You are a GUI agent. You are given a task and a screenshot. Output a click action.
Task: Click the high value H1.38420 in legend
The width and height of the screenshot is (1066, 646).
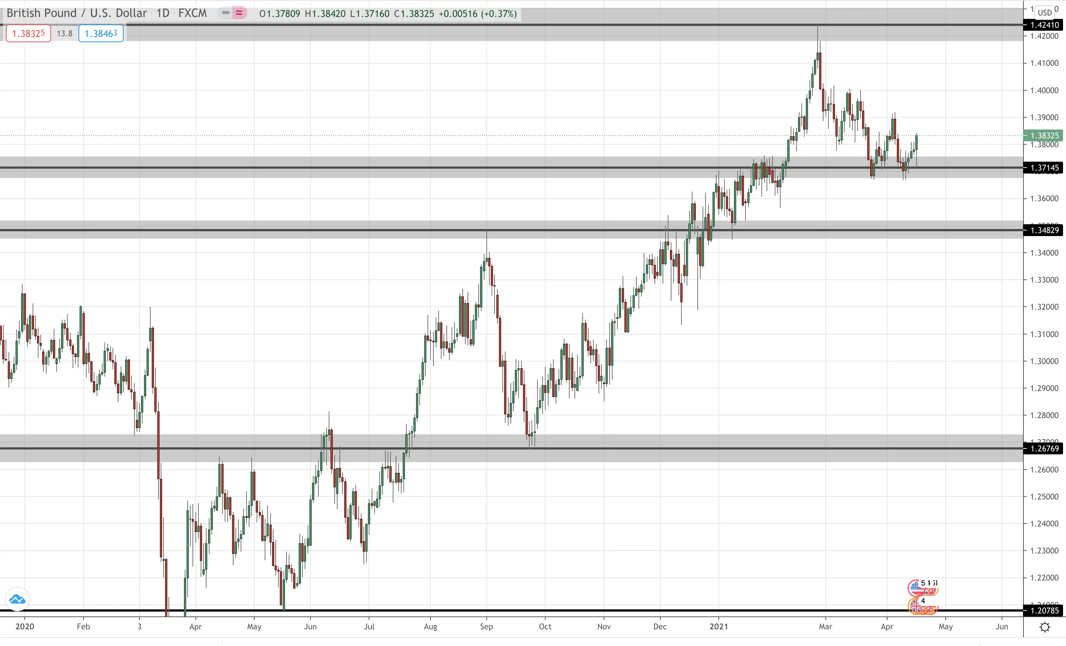tap(325, 14)
